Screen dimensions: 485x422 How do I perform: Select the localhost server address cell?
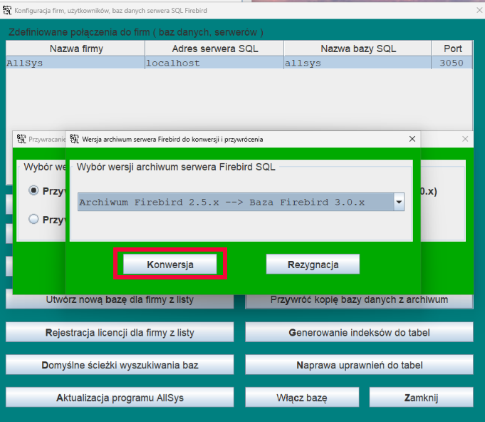pyautogui.click(x=214, y=63)
